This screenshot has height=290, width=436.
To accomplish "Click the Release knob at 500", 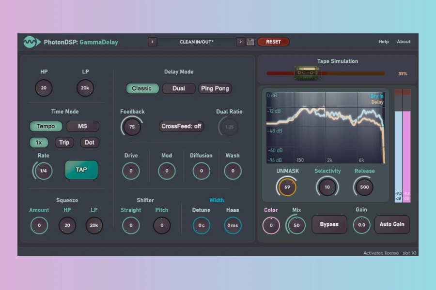I will (x=364, y=187).
